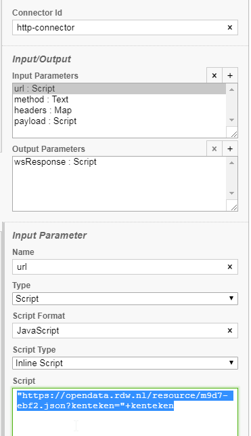Remove selected input parameter
The width and height of the screenshot is (251, 436).
214,75
